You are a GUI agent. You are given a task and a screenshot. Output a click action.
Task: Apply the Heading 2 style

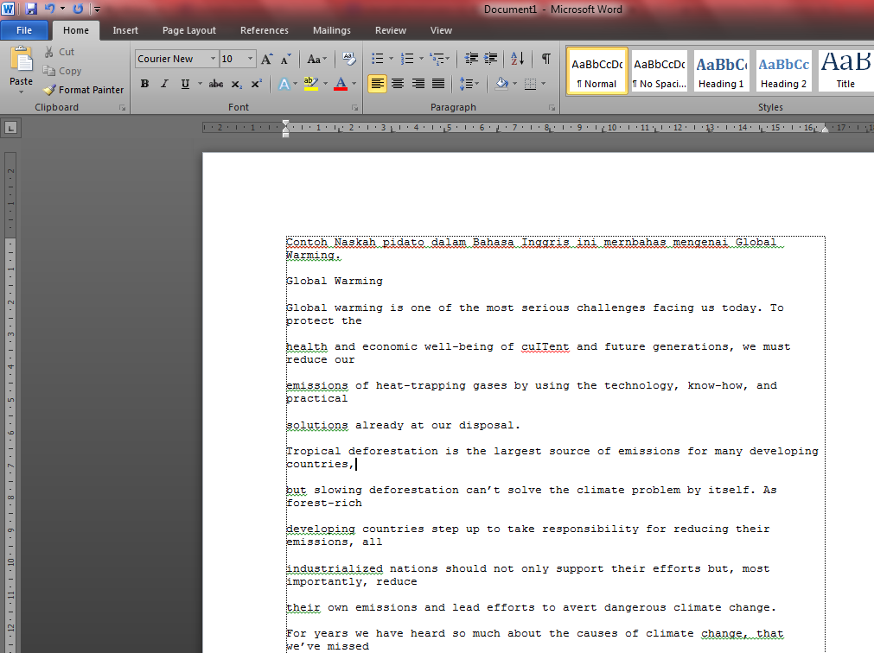784,71
